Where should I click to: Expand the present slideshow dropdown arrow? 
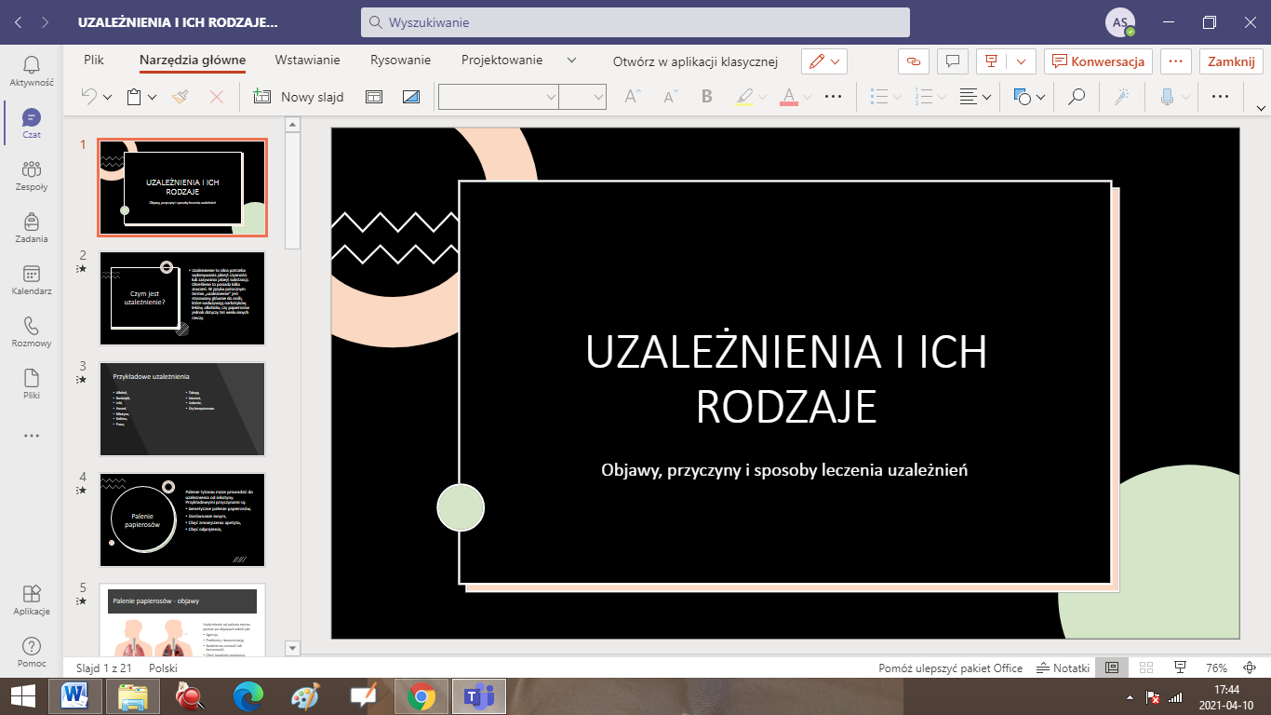(x=1022, y=61)
